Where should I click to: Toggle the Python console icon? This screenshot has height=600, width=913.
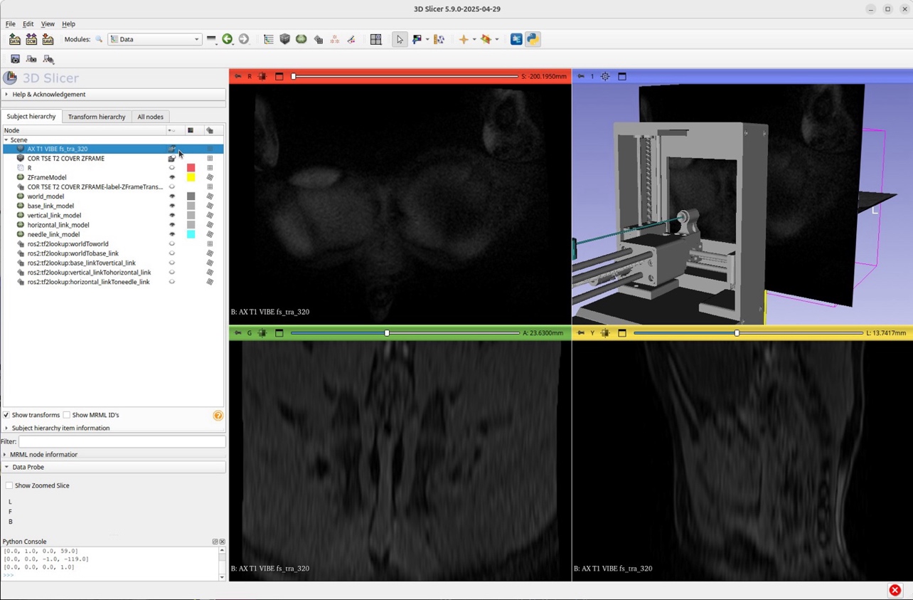click(x=533, y=39)
